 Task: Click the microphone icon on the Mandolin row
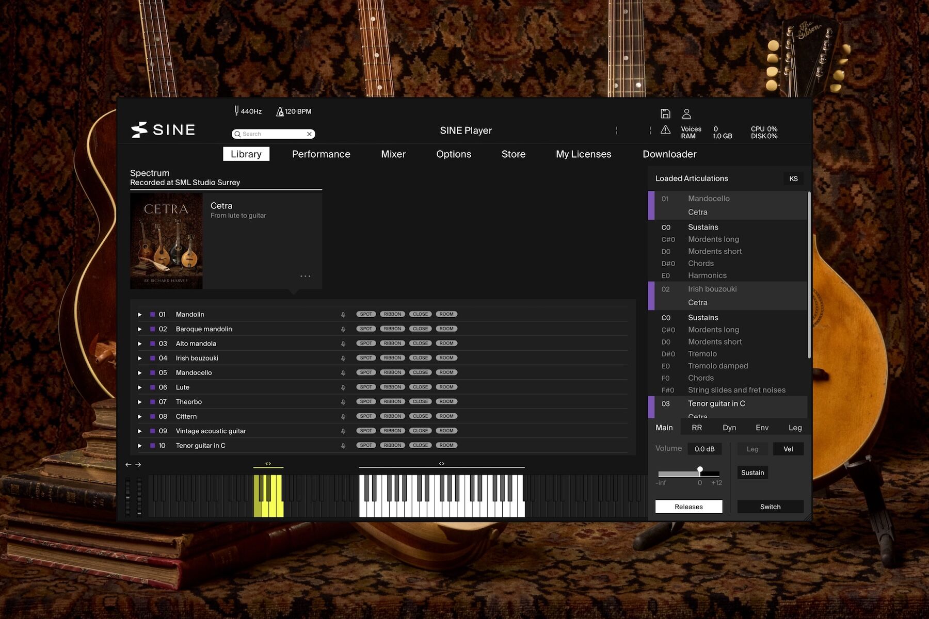click(343, 315)
